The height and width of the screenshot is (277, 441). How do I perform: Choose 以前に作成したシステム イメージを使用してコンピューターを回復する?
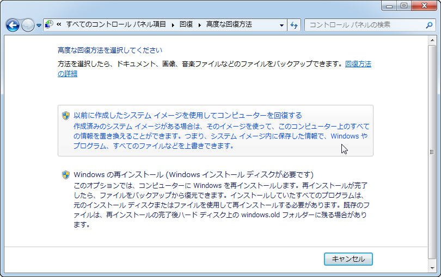(x=216, y=130)
